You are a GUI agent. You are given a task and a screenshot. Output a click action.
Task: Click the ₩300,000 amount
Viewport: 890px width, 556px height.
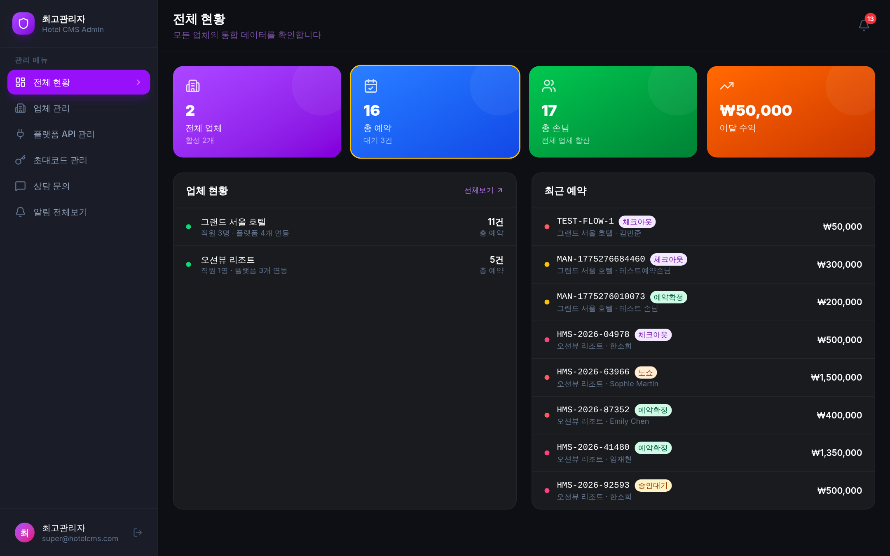tap(839, 264)
